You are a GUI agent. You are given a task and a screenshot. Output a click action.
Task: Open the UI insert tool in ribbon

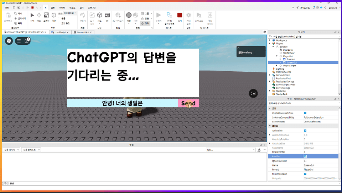(x=107, y=15)
